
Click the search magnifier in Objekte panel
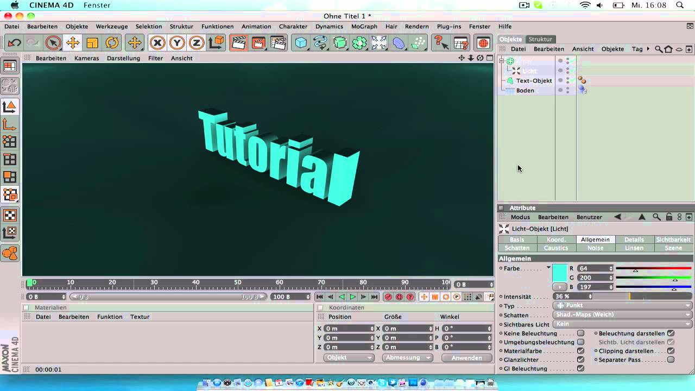[x=659, y=49]
